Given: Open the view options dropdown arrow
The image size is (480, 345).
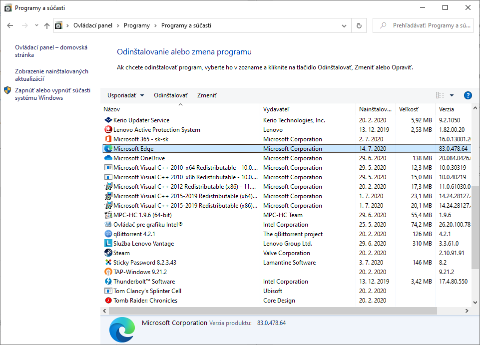Looking at the screenshot, I should (x=452, y=95).
